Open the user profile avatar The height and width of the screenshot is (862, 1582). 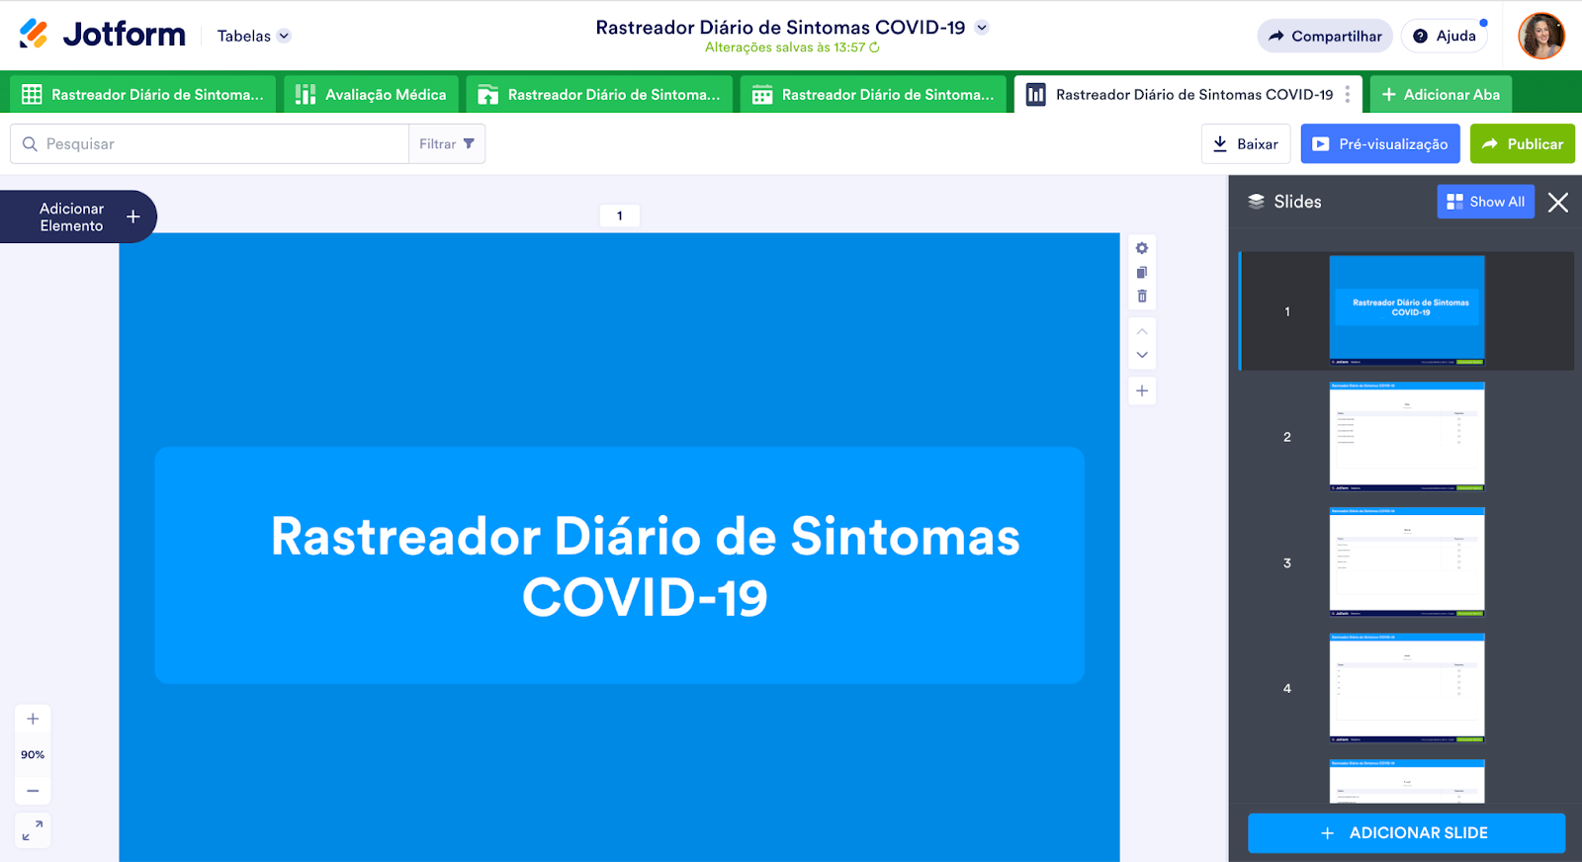coord(1541,36)
